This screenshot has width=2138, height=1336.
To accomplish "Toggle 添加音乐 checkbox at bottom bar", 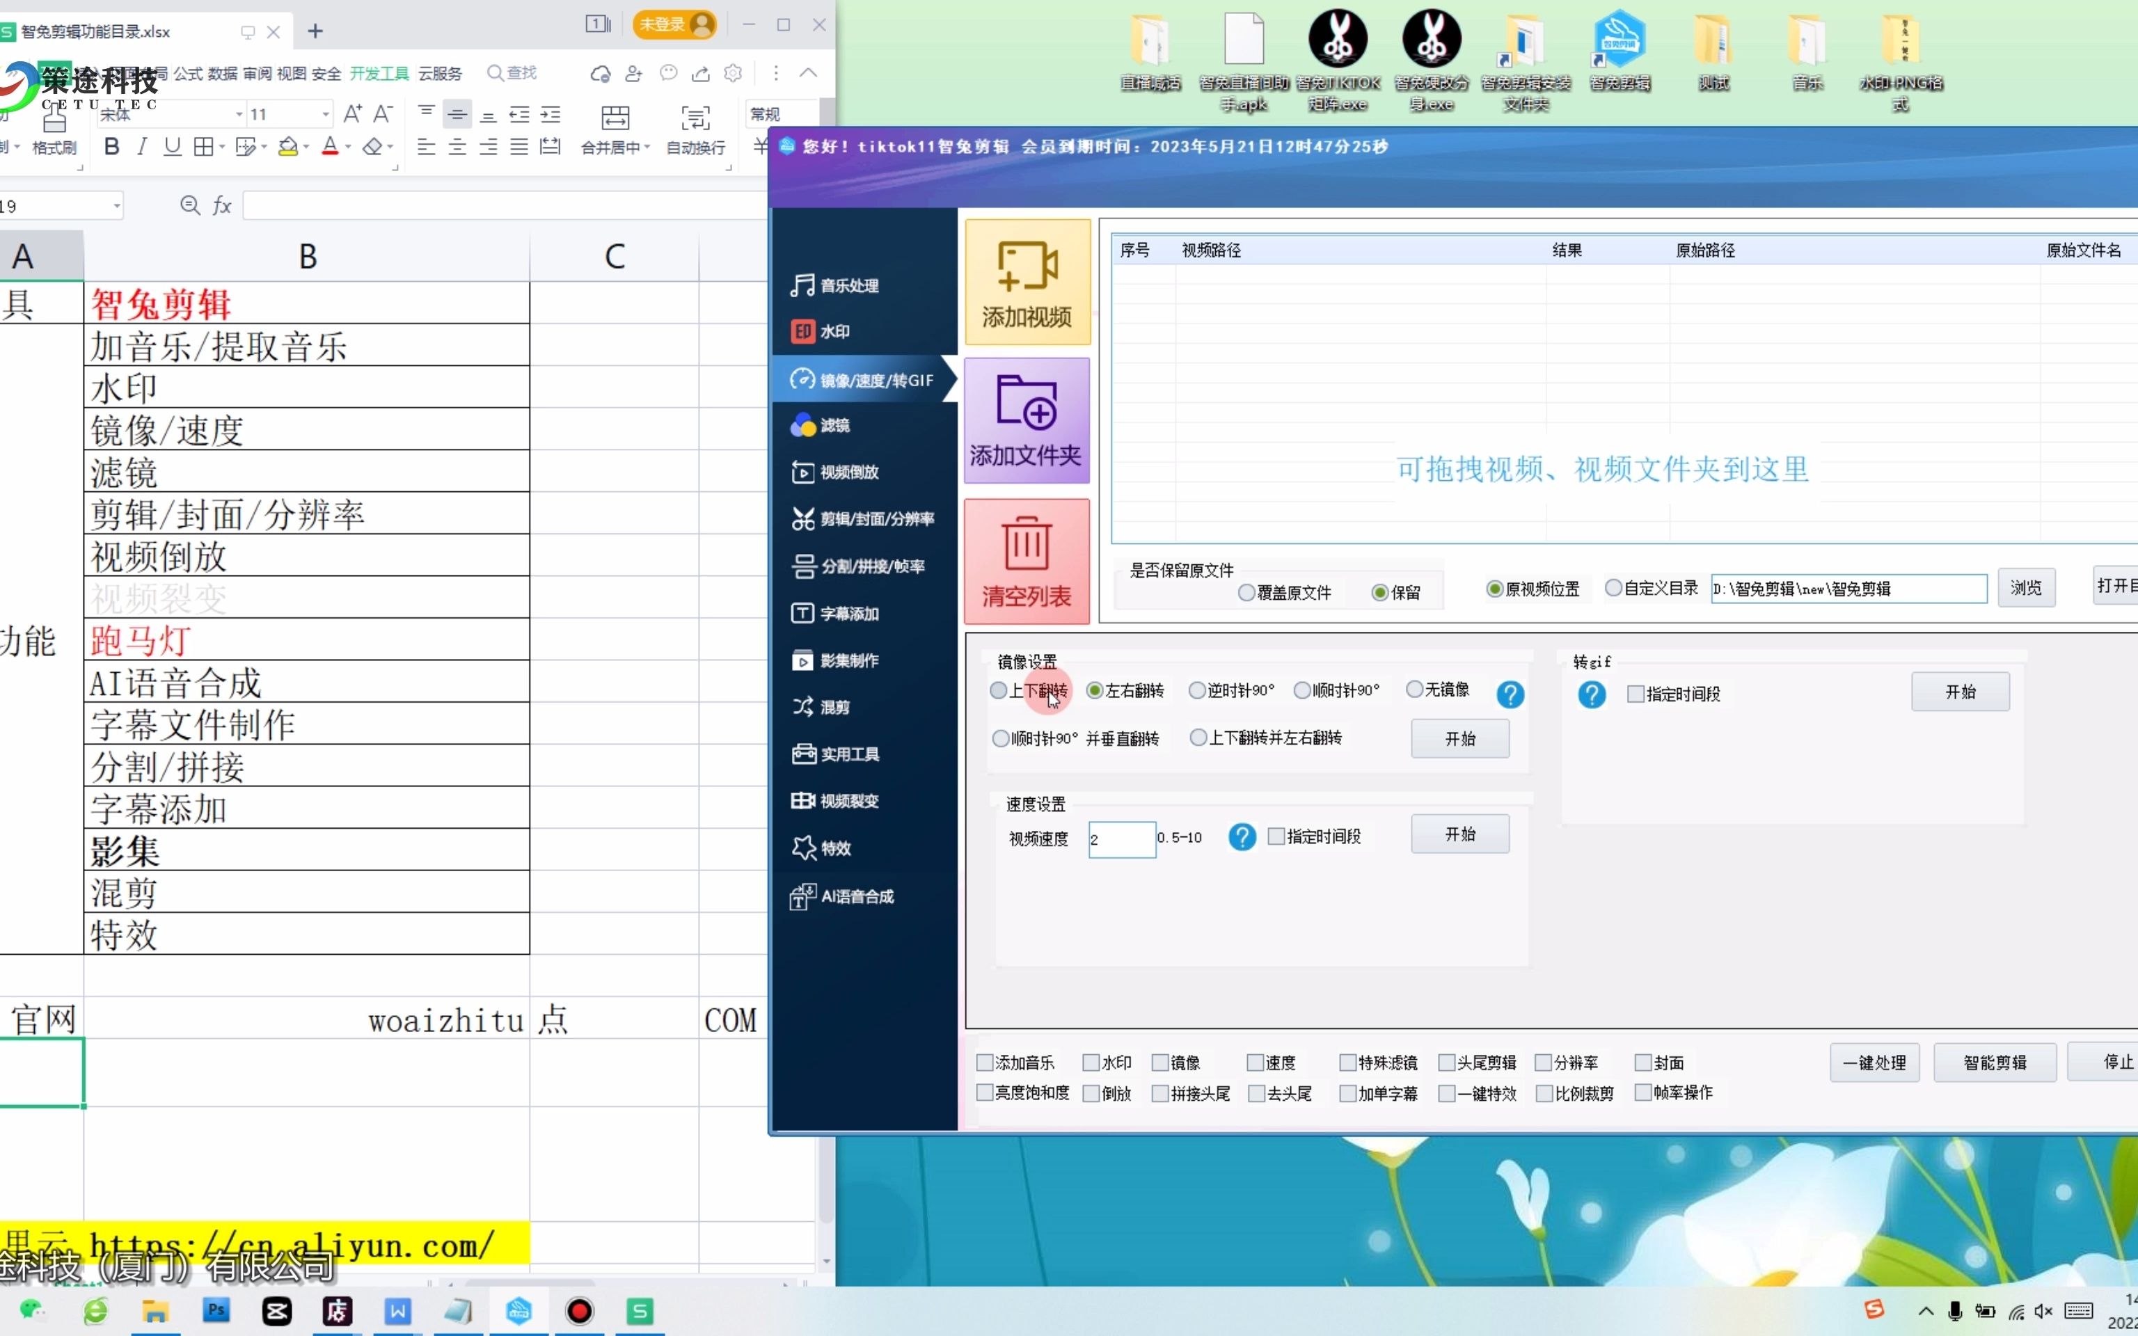I will point(983,1062).
